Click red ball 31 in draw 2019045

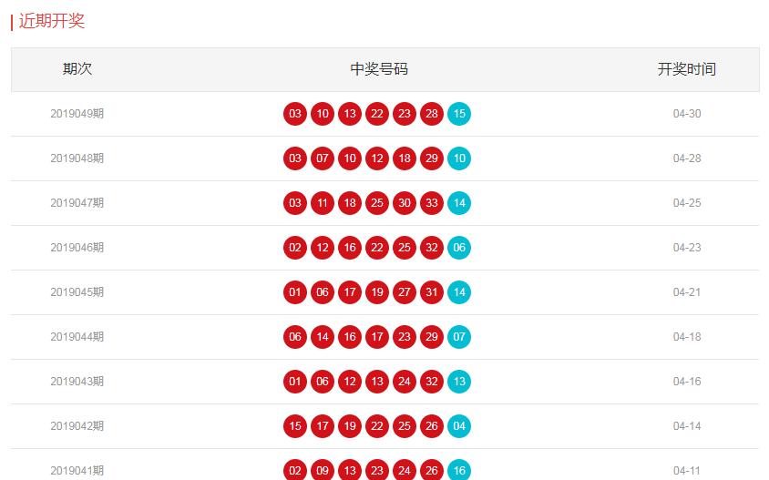pos(432,292)
